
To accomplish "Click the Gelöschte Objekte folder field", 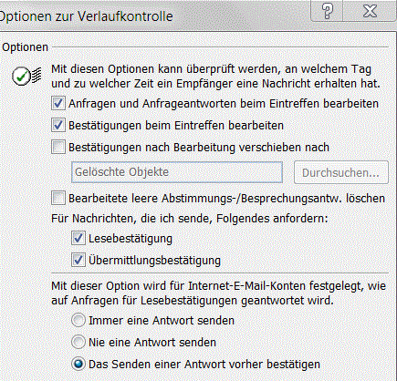I will (177, 172).
